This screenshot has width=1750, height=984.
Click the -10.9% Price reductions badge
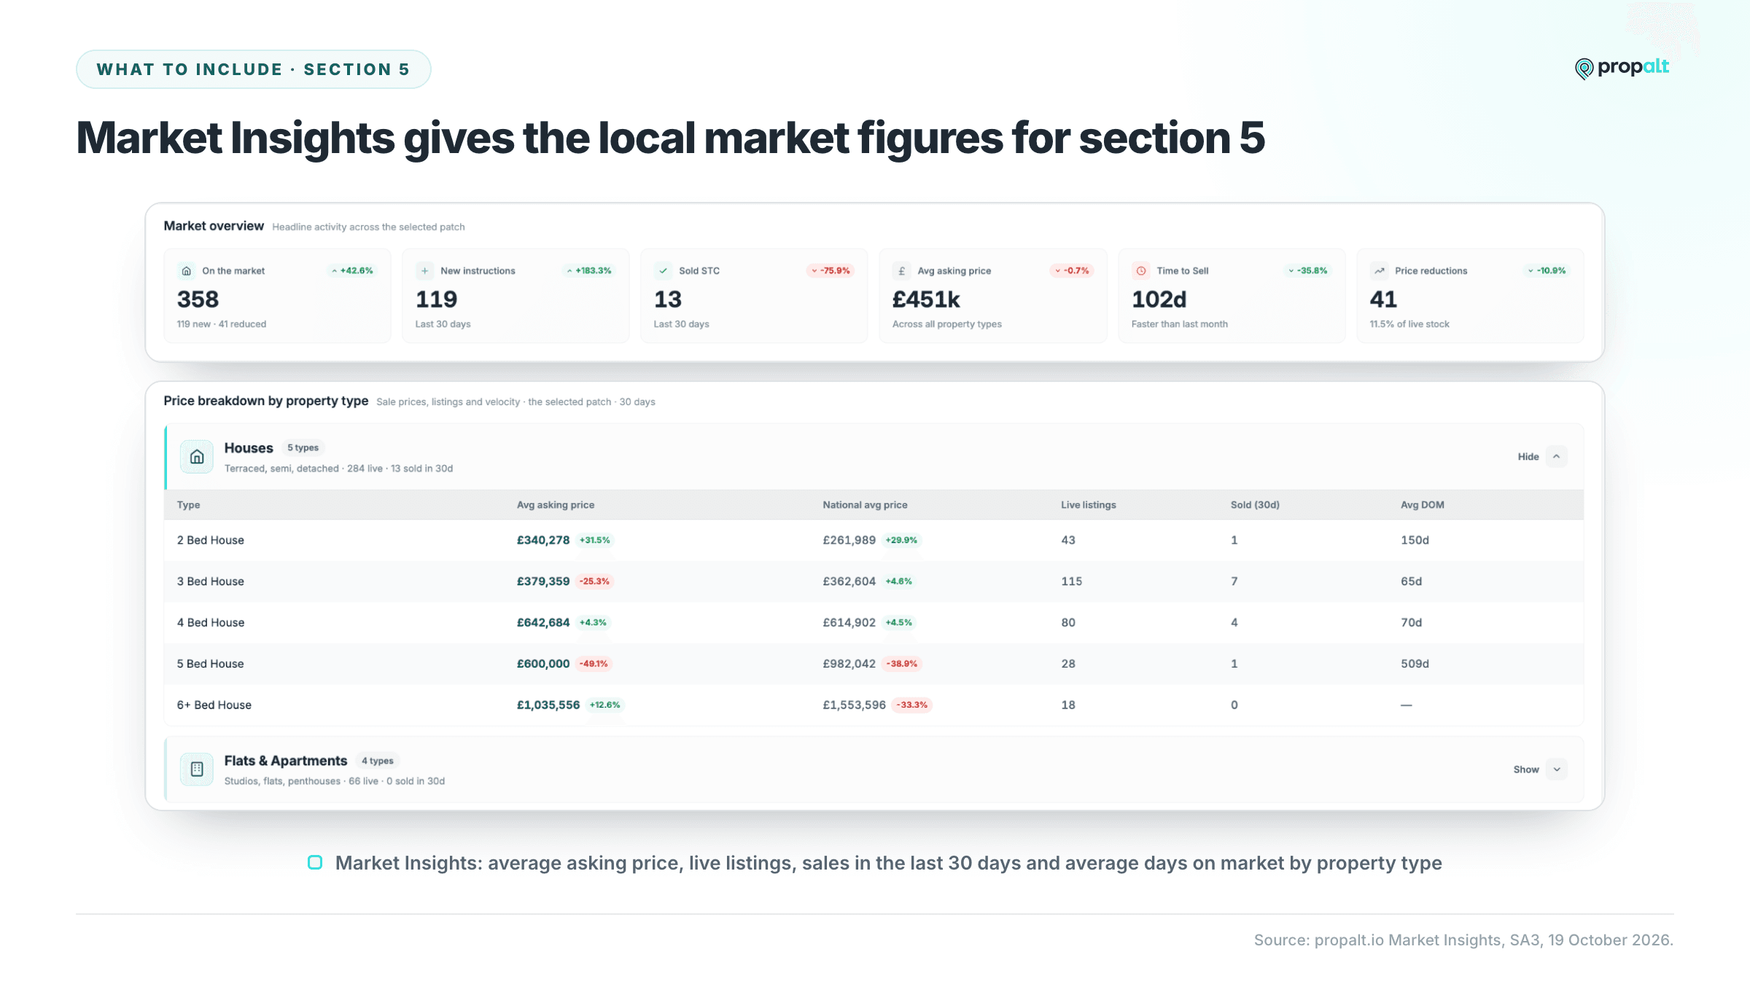(1547, 270)
